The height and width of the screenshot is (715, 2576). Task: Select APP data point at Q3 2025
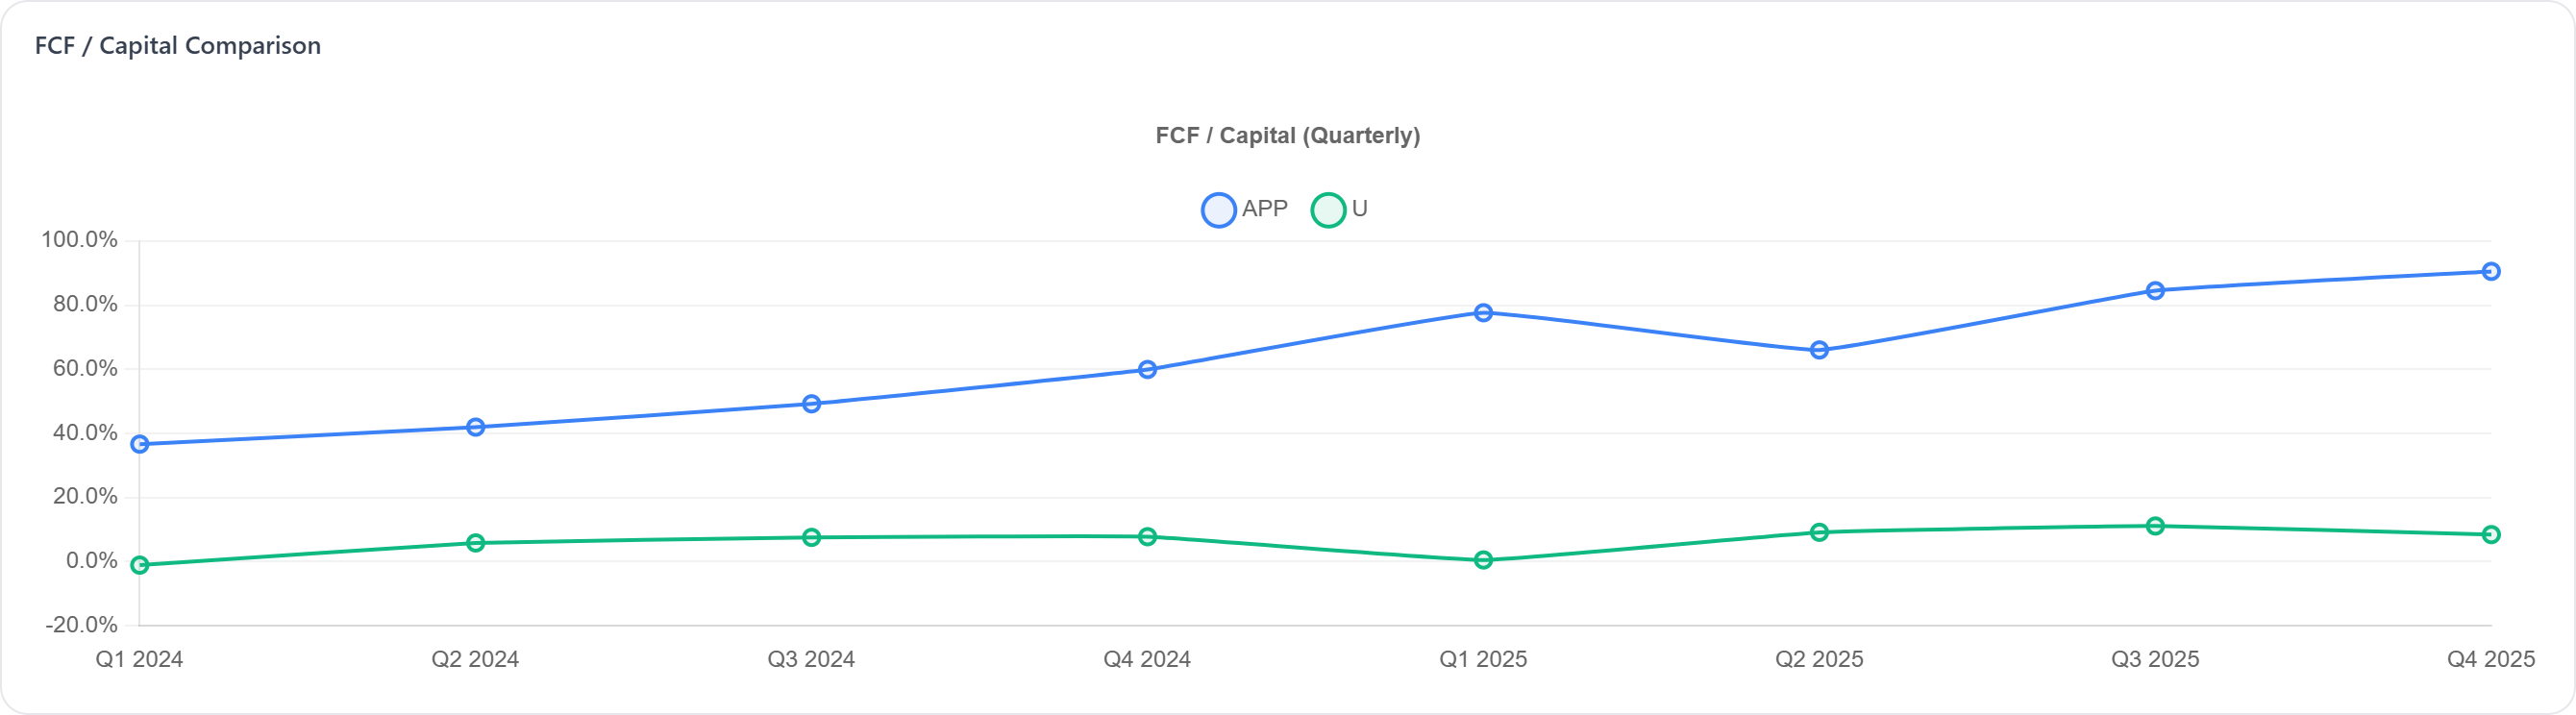click(2156, 291)
